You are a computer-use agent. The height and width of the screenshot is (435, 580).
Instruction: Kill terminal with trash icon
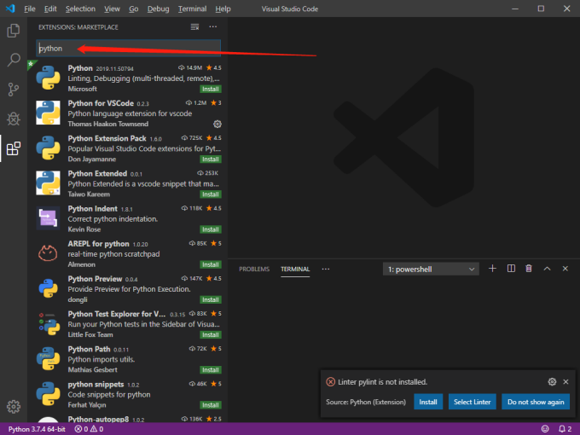(x=529, y=269)
